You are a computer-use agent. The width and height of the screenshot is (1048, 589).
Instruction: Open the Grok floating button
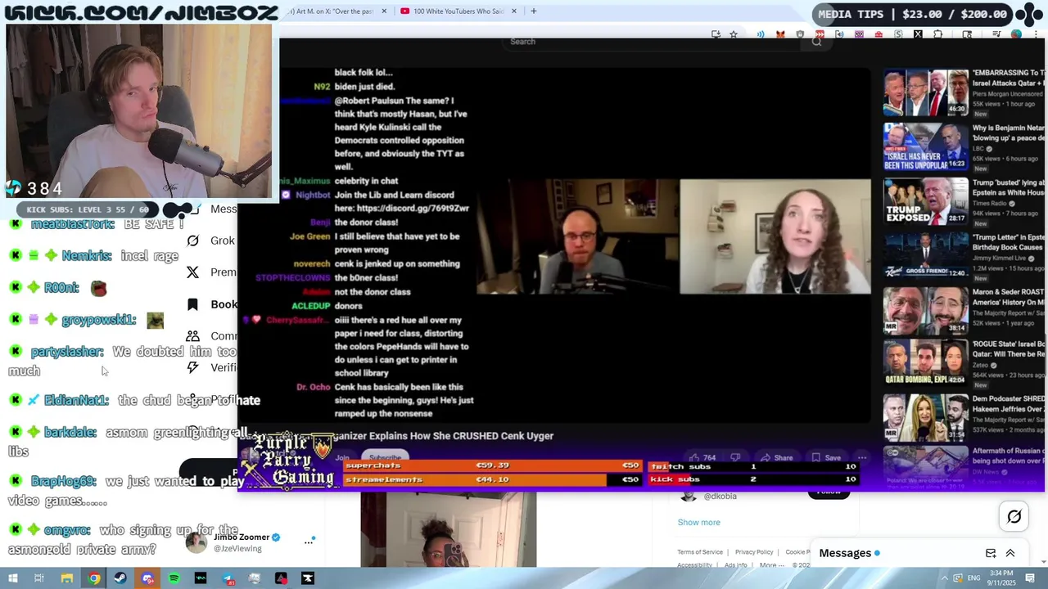pos(1014,516)
